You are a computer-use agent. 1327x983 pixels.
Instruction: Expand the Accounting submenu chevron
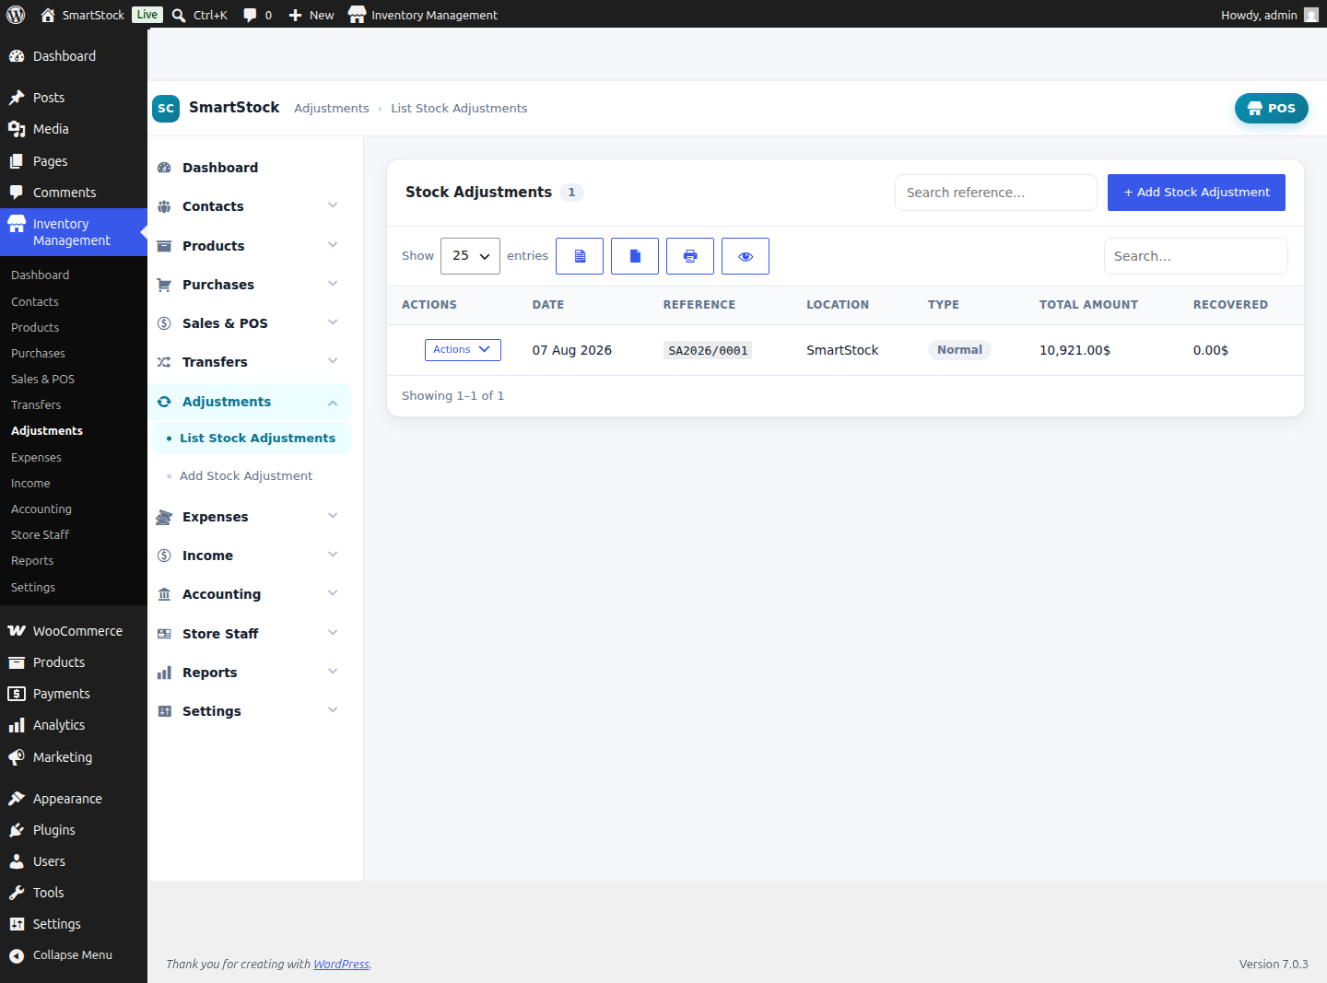click(333, 593)
